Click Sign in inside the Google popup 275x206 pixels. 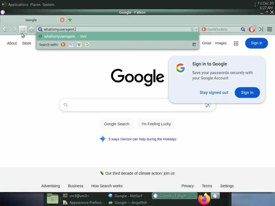pyautogui.click(x=247, y=93)
